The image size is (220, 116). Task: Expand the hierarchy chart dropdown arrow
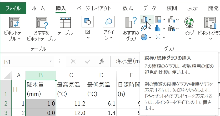164,20
